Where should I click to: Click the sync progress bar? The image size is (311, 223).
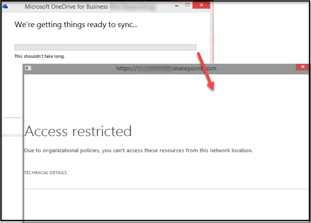(105, 47)
